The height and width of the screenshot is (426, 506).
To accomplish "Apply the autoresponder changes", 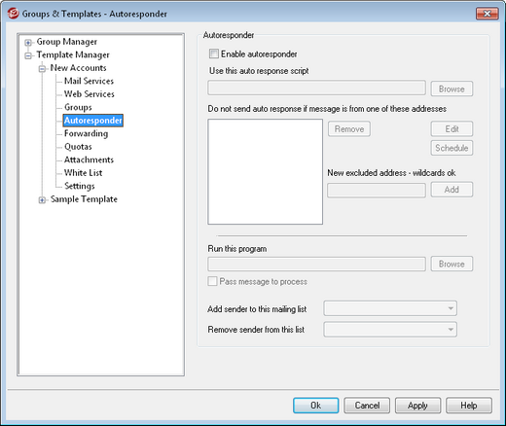I will coord(417,406).
